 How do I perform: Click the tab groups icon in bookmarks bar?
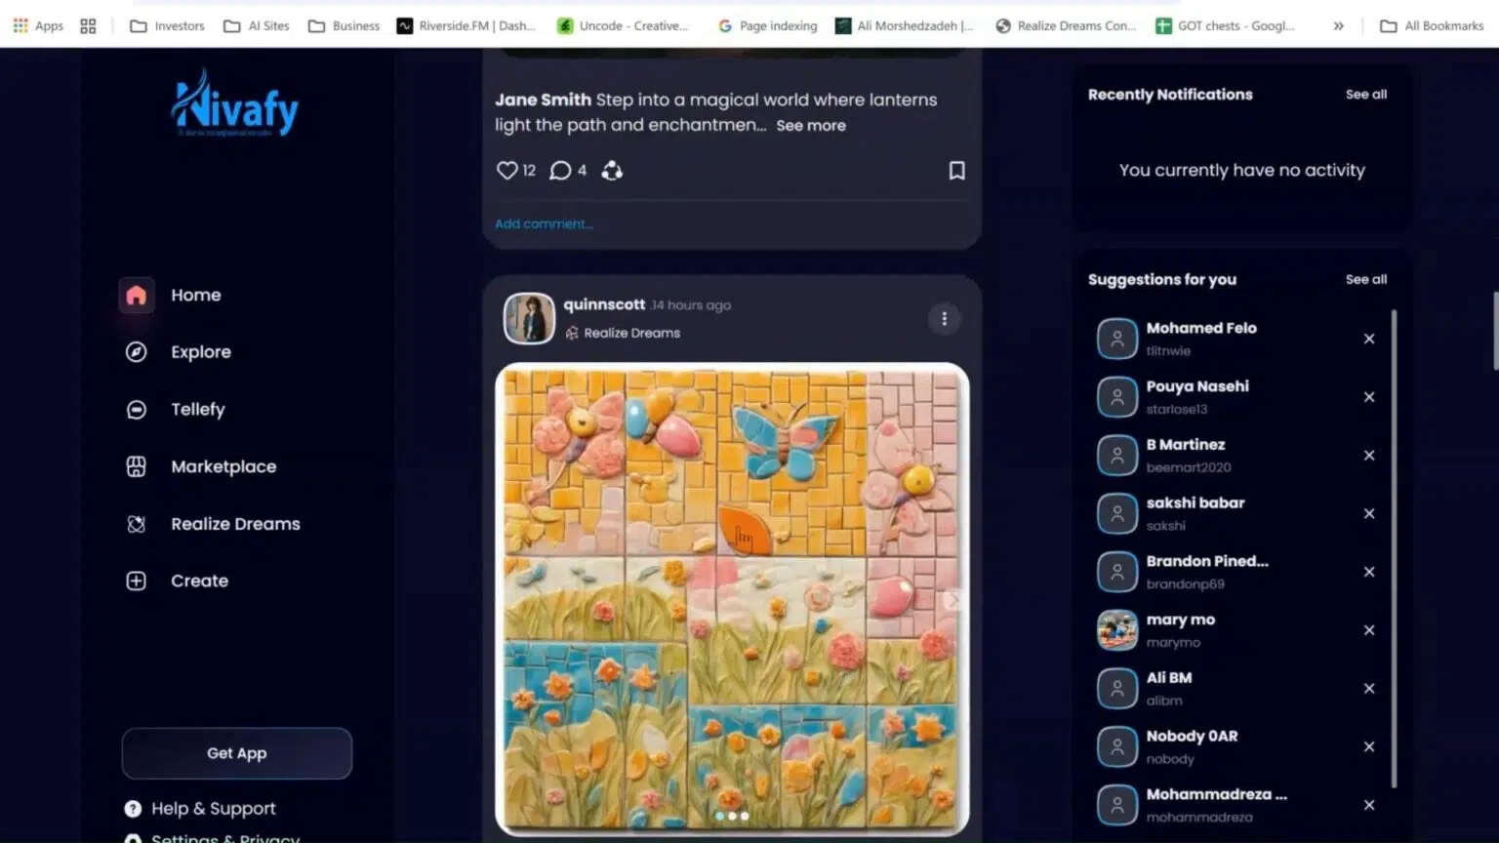click(x=88, y=25)
